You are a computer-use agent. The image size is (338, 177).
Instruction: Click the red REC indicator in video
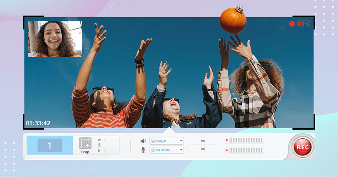pyautogui.click(x=300, y=24)
